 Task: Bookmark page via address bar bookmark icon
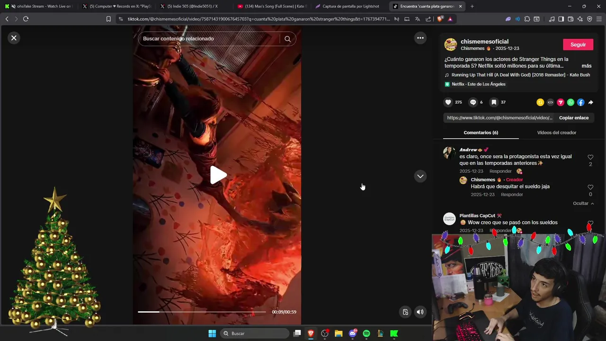coord(108,19)
